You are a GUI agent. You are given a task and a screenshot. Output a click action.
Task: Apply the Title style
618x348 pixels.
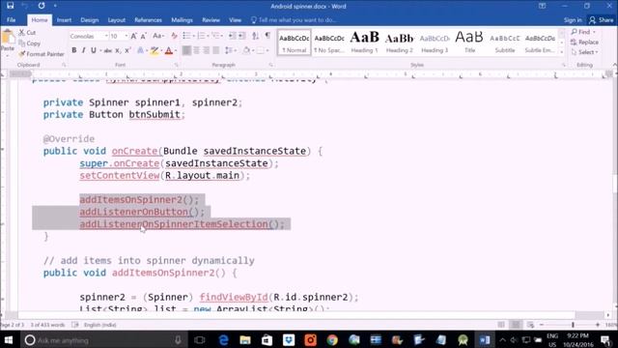(x=469, y=42)
